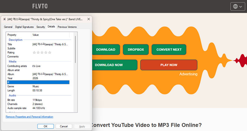The height and width of the screenshot is (131, 247).
Task: Click the Advertising label
Action: [x=188, y=74]
